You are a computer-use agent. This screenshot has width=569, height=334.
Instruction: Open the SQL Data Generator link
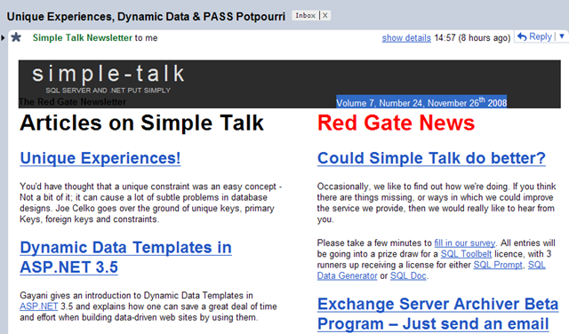pyautogui.click(x=348, y=275)
